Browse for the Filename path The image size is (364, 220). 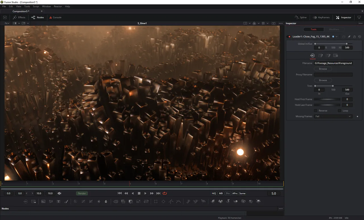pyautogui.click(x=323, y=69)
